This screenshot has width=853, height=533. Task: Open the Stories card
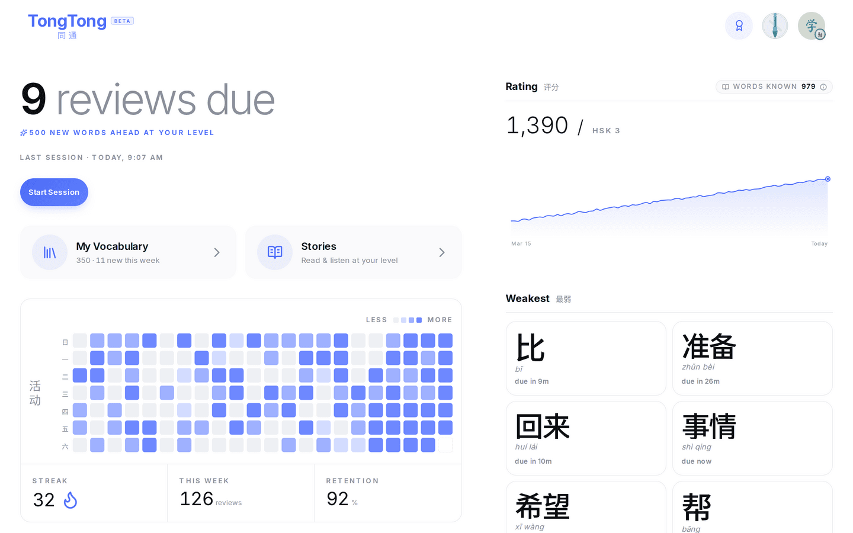[x=353, y=252]
